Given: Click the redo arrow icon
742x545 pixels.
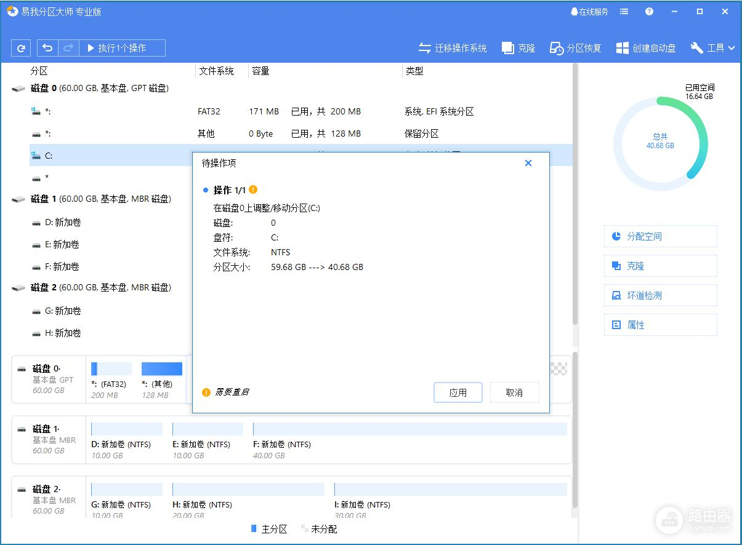Looking at the screenshot, I should (x=68, y=48).
